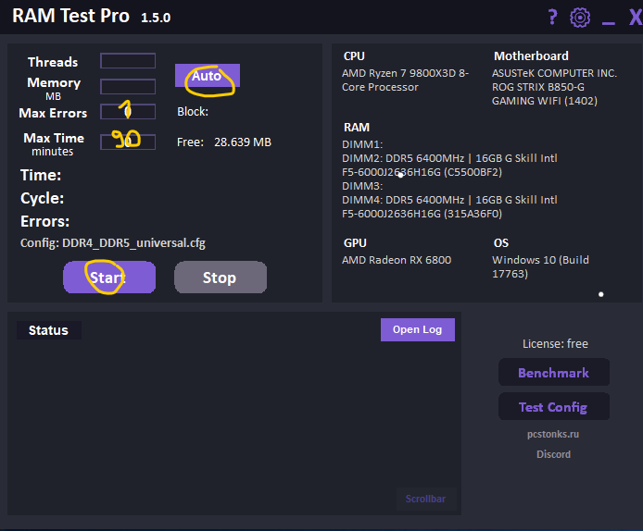Click the Memory MB input field
This screenshot has height=531, width=643.
coord(128,87)
